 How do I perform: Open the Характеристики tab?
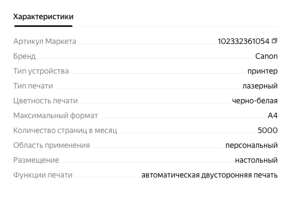pyautogui.click(x=43, y=16)
